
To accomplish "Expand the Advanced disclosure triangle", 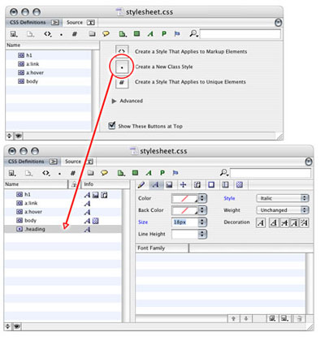I will pos(114,101).
